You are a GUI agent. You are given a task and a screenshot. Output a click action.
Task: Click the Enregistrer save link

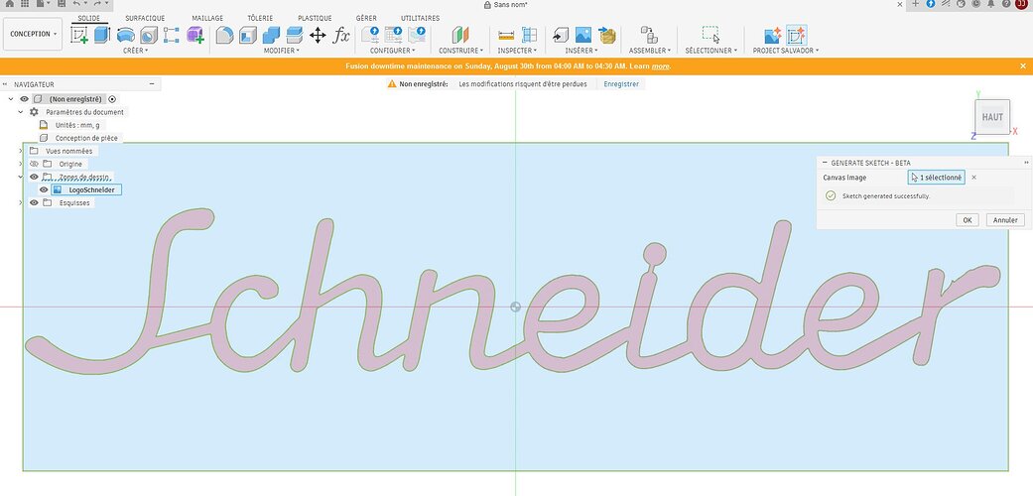click(621, 84)
